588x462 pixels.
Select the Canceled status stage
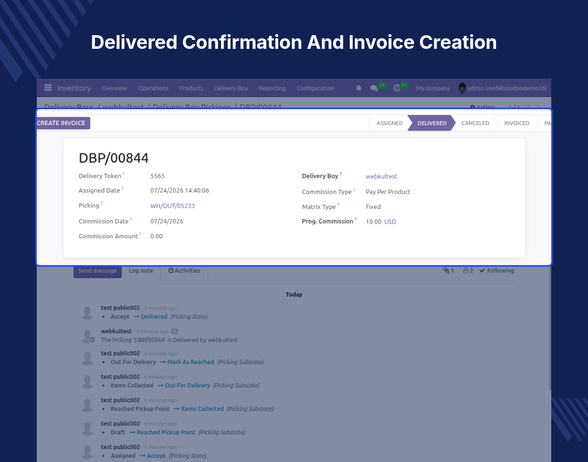(x=475, y=123)
